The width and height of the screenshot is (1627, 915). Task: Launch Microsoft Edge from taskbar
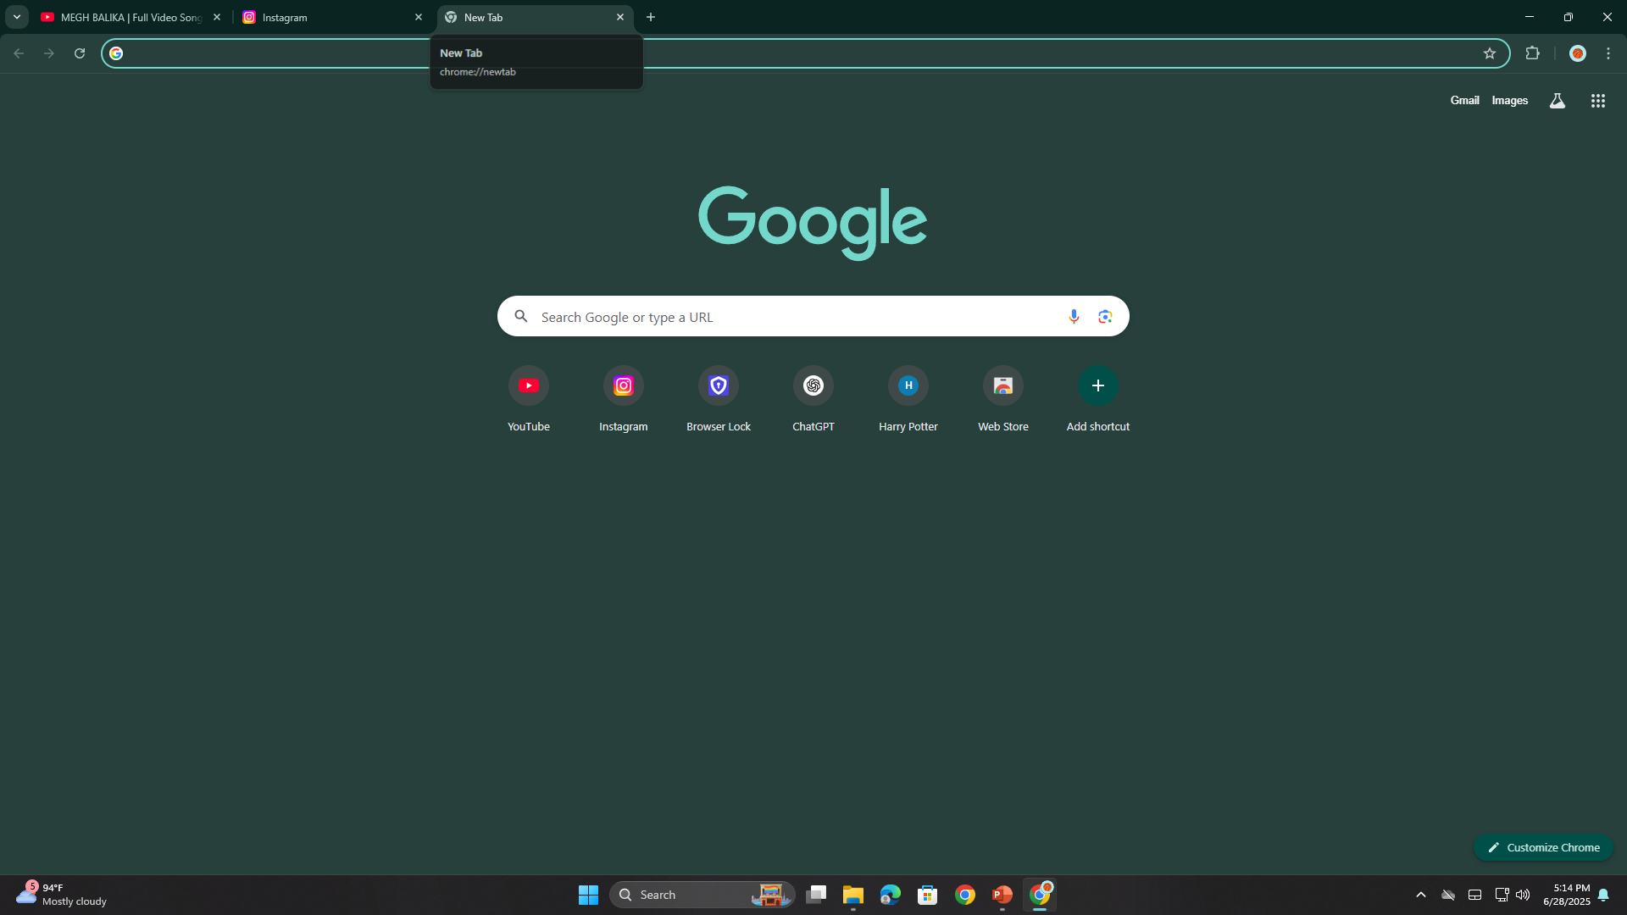tap(891, 895)
